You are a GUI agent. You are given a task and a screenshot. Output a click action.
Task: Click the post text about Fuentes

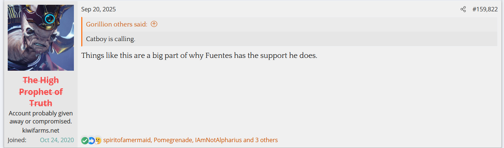pos(199,56)
